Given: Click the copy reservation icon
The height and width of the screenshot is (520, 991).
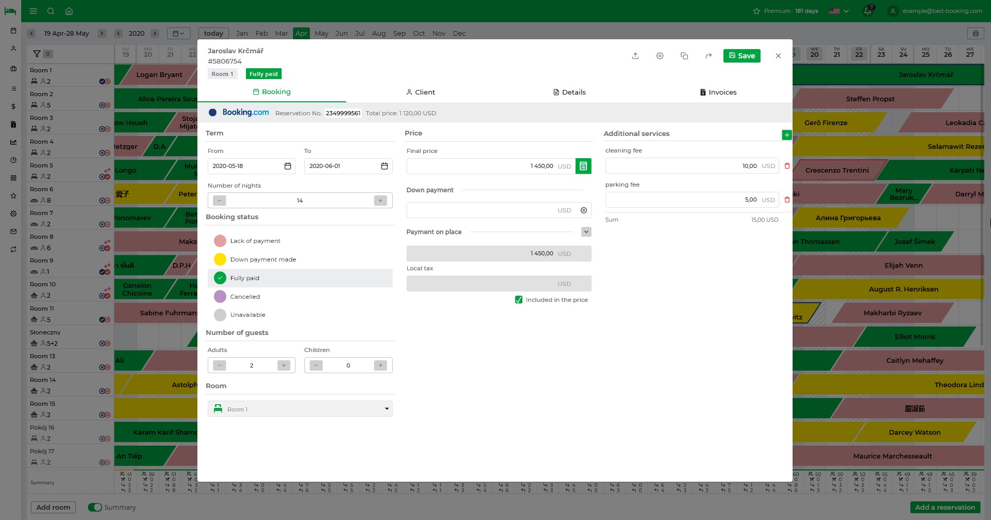Looking at the screenshot, I should pos(684,56).
